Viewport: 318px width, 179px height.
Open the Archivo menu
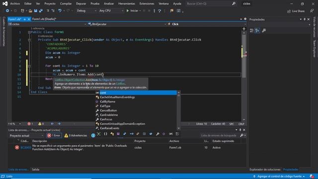pos(15,3)
